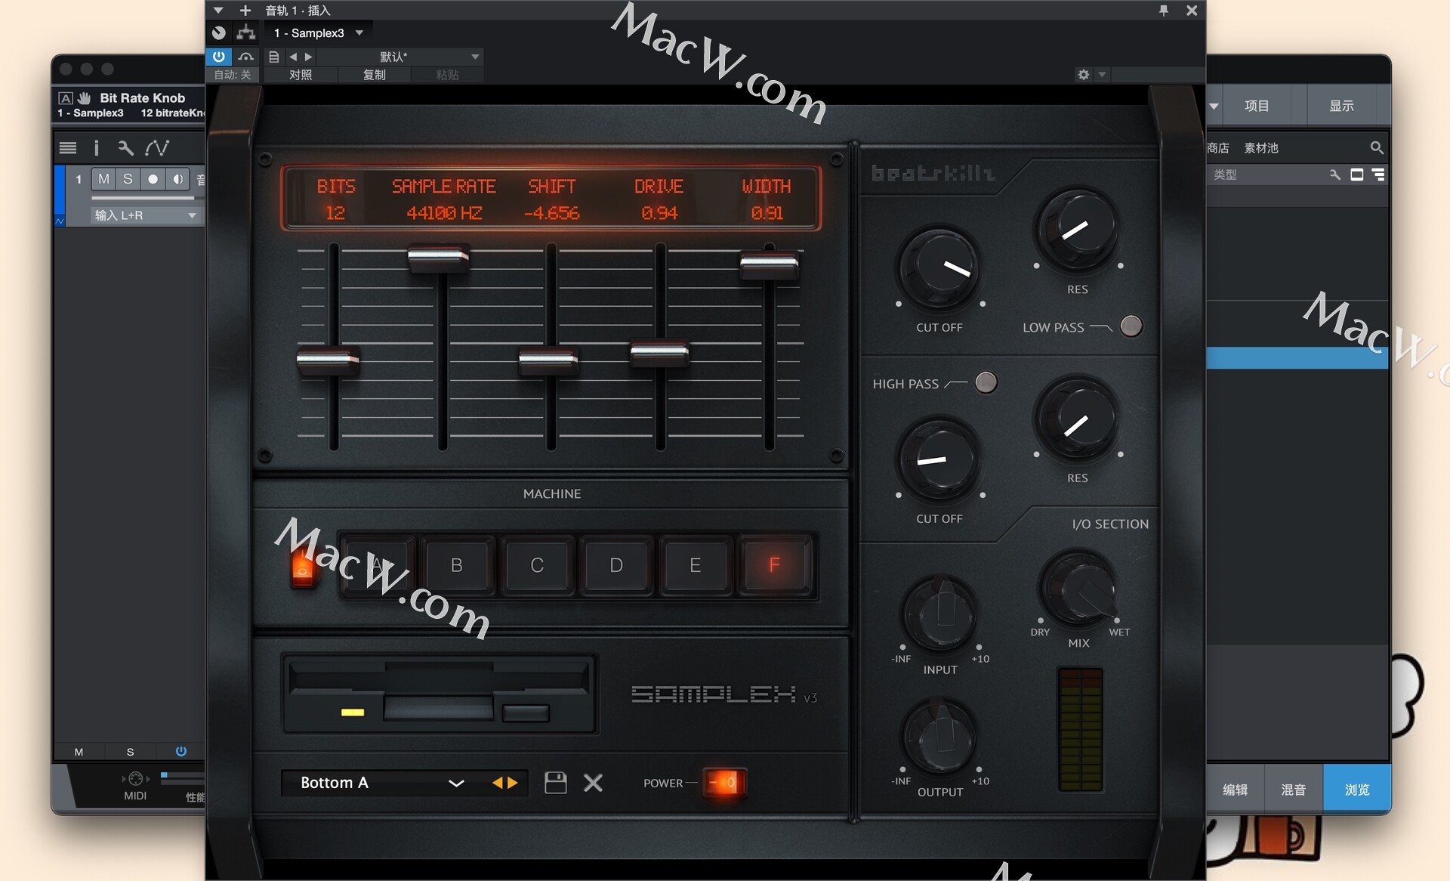
Task: Click the global S solo at panel bottom
Action: (x=130, y=752)
